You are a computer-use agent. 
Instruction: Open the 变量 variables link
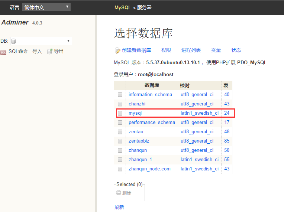[216, 50]
